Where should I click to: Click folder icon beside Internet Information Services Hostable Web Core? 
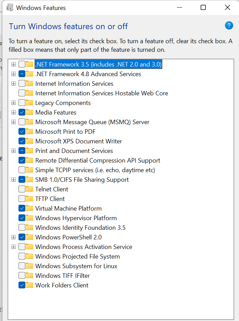[29, 93]
